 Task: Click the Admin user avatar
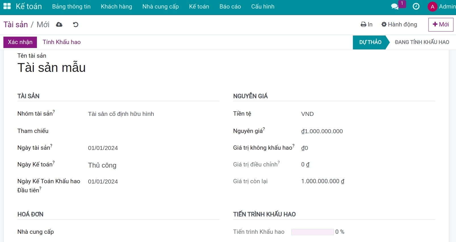[x=432, y=7]
